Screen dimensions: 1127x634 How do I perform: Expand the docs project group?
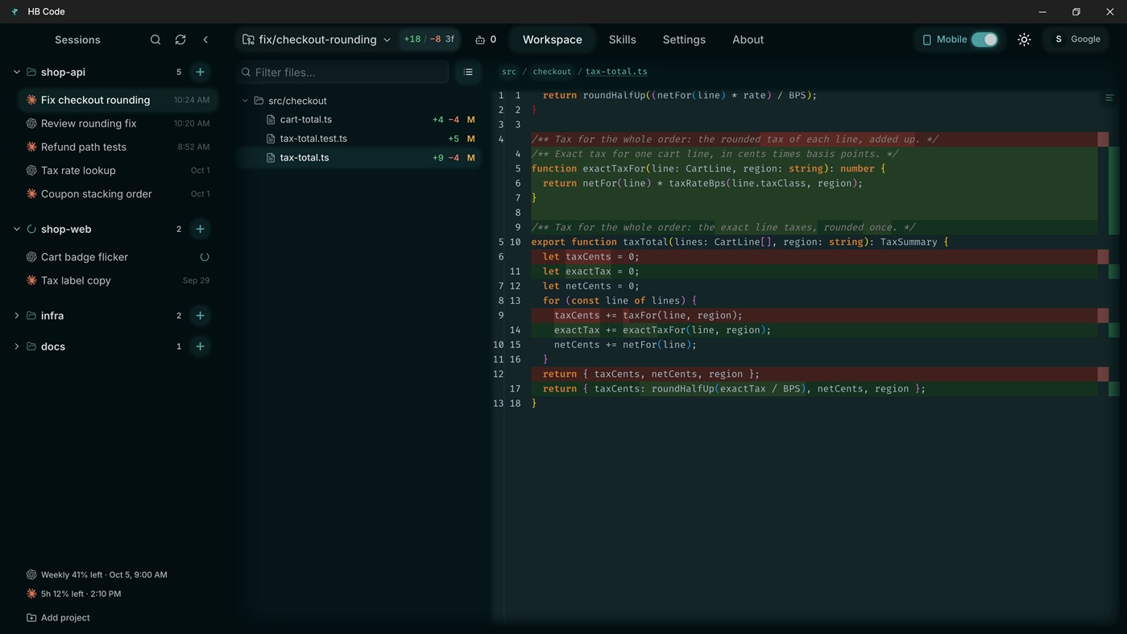(17, 346)
